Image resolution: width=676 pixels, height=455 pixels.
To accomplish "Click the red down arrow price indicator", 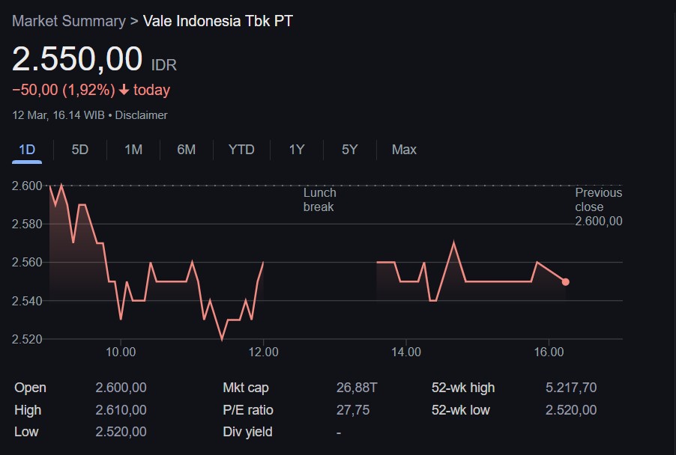I will click(124, 91).
